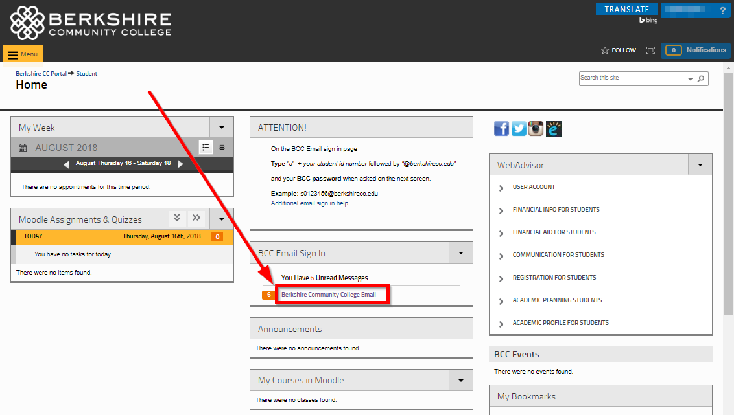Open the WebAdvisor panel dropdown
This screenshot has height=415, width=734.
(700, 165)
